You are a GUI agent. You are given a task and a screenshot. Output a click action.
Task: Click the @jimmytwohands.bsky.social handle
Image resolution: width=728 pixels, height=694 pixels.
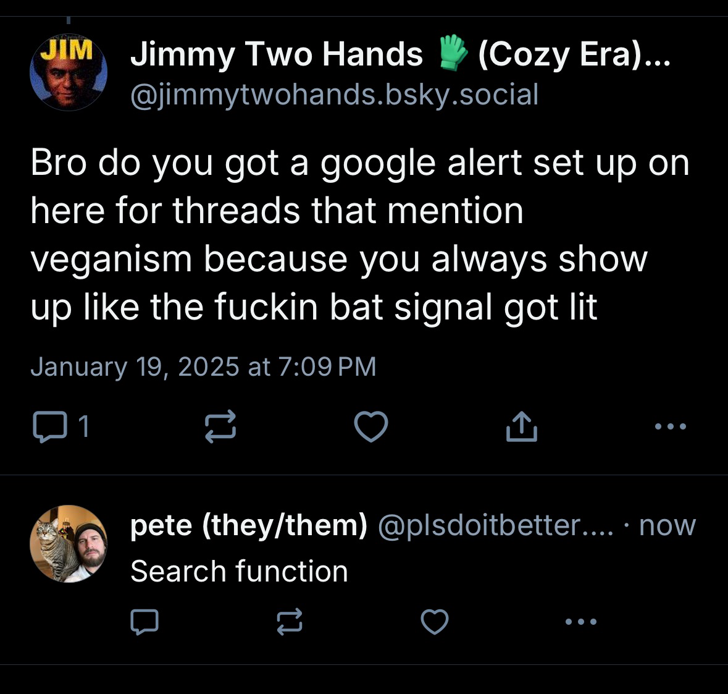pos(334,95)
